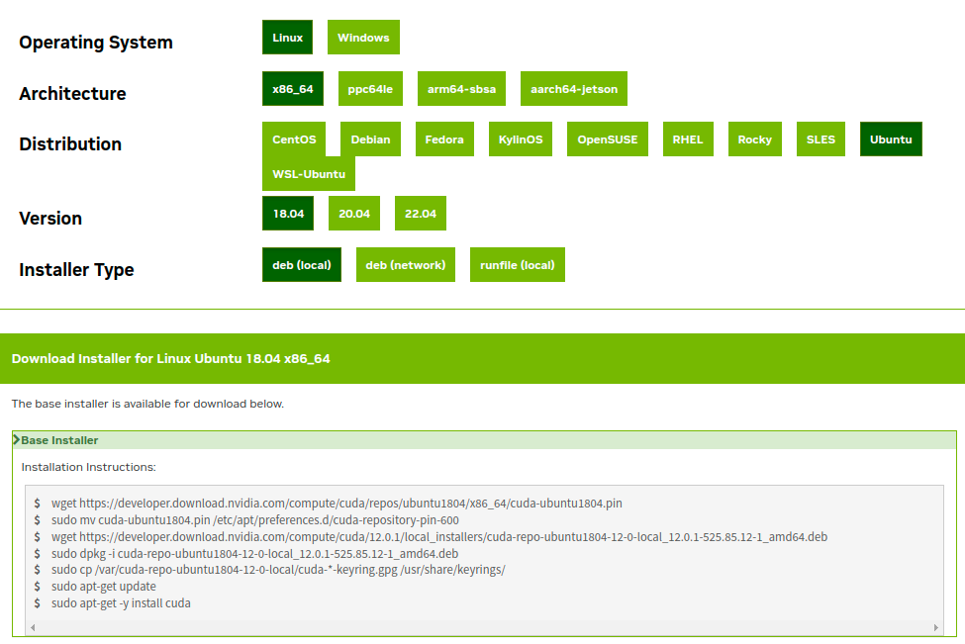Click the Operating System label
The image size is (965, 644).
tap(96, 43)
